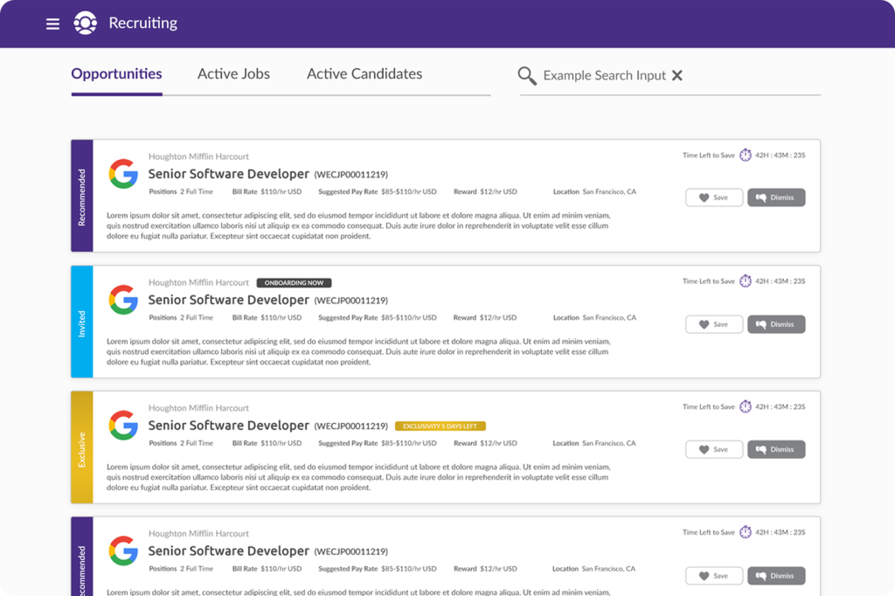Click the timer icon on the Recommended card
Viewport: 895px width, 596px height.
coord(746,156)
